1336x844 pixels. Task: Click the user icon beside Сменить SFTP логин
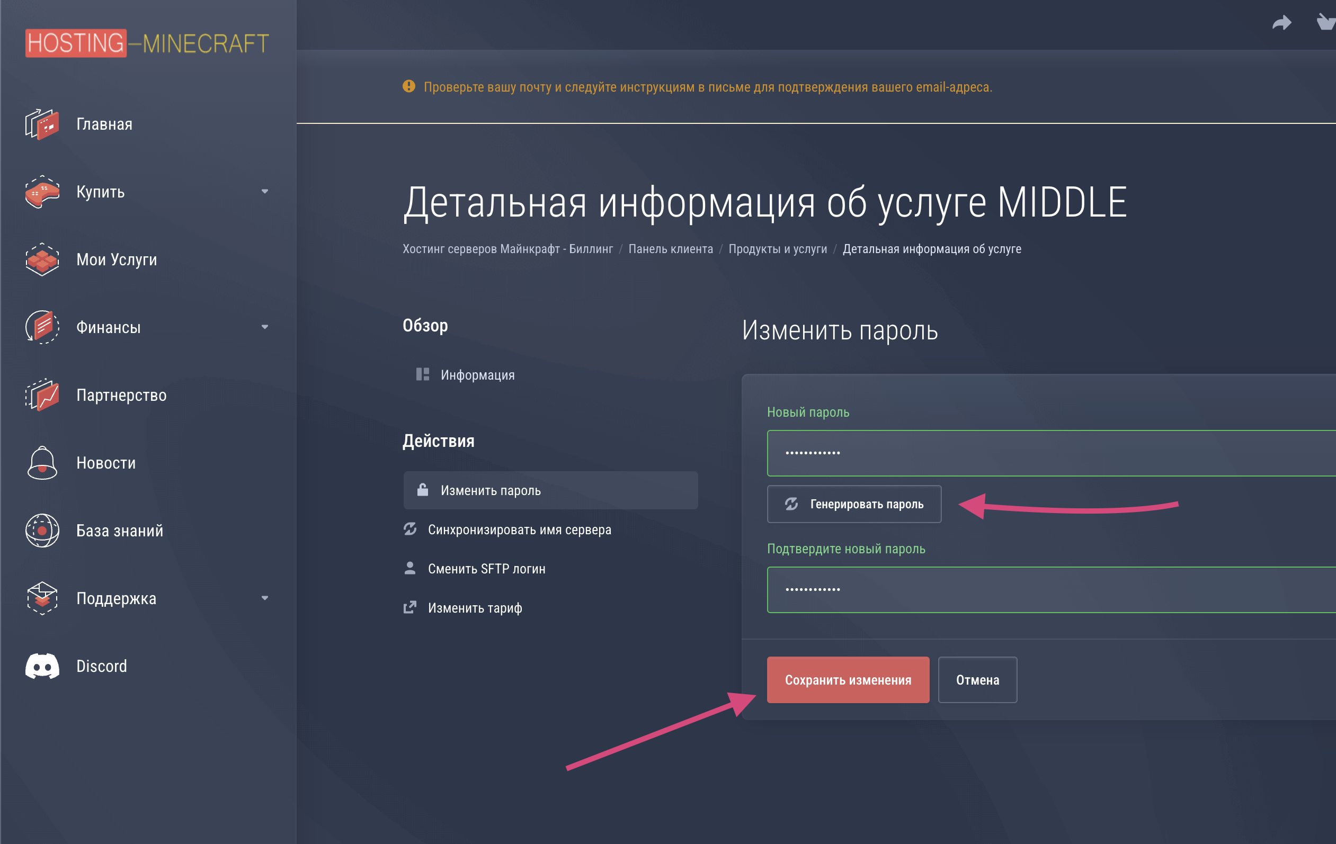click(x=410, y=568)
